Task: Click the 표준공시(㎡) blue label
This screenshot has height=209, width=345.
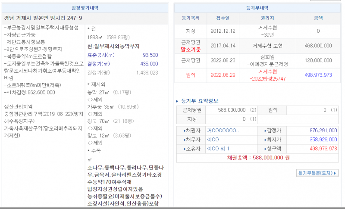Action: (101, 55)
